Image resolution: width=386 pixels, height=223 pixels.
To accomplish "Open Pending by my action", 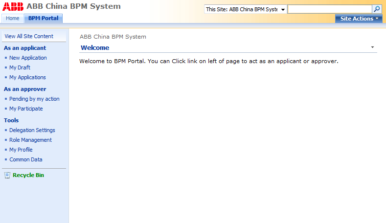I will point(34,99).
